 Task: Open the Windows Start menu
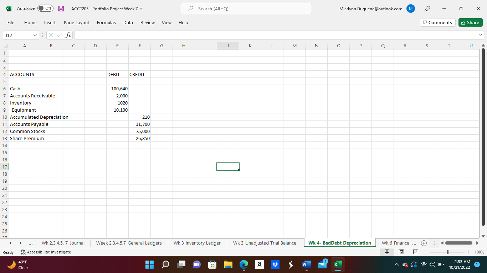coord(149,264)
